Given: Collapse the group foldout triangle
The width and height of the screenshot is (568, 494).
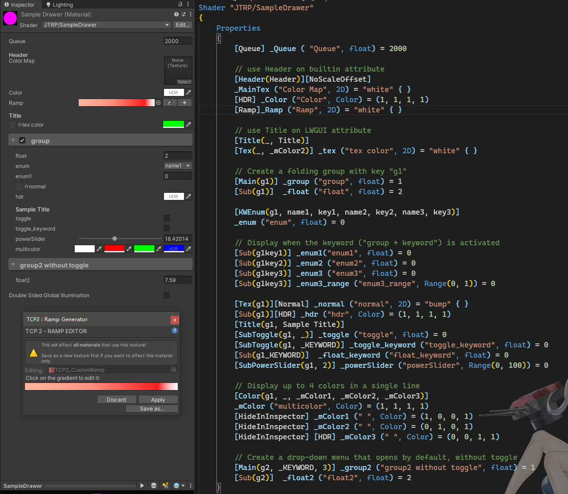Looking at the screenshot, I should coord(13,140).
